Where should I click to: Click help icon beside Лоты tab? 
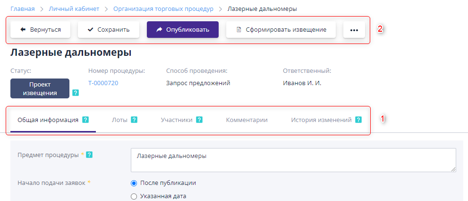(134, 120)
